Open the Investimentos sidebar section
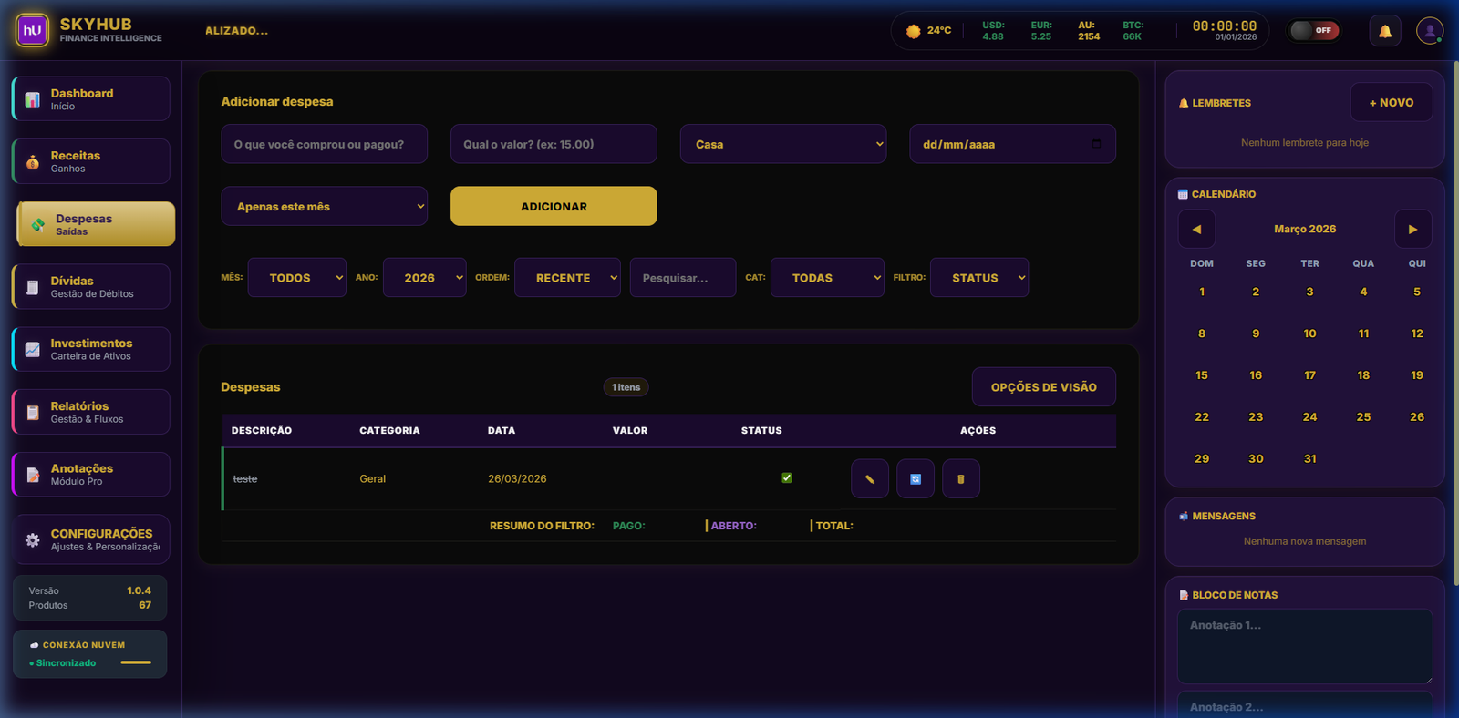The image size is (1459, 718). coord(91,349)
